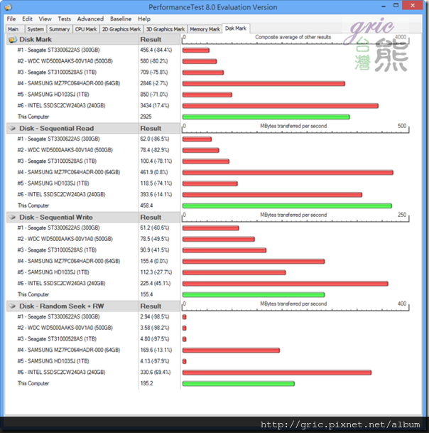Switch to the System tab

coord(36,29)
